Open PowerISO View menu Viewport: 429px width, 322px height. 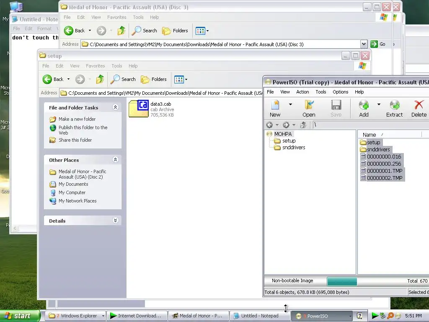(x=285, y=92)
